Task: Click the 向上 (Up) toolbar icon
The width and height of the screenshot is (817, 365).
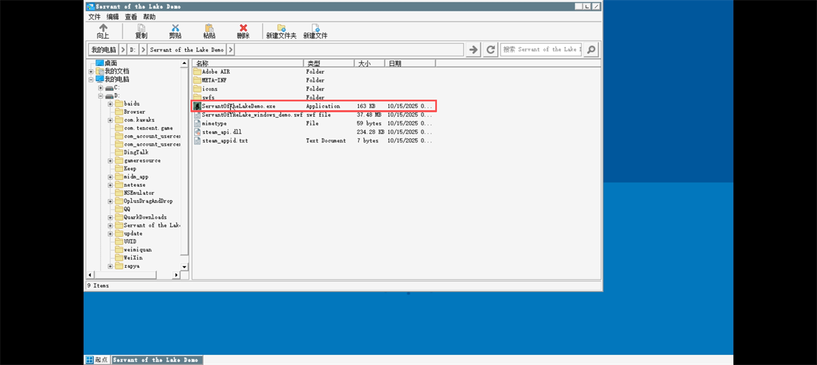Action: 103,28
